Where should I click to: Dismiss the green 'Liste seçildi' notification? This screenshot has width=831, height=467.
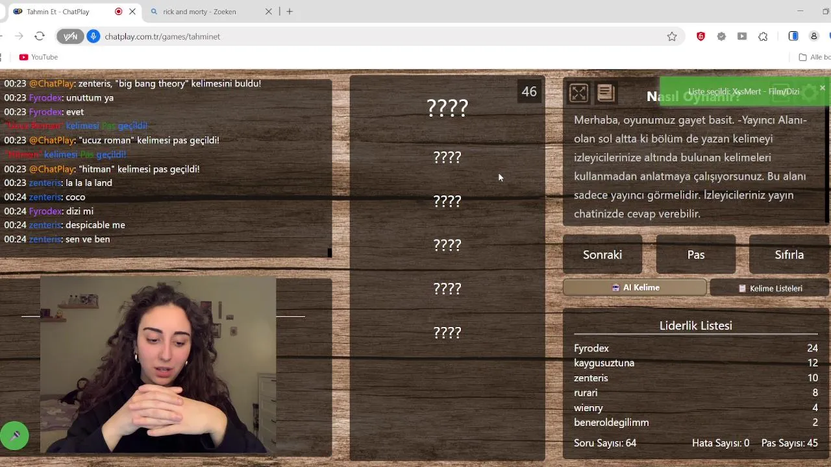[x=822, y=88]
